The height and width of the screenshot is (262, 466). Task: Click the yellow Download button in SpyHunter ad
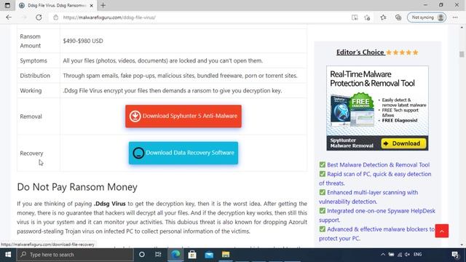[x=403, y=143]
